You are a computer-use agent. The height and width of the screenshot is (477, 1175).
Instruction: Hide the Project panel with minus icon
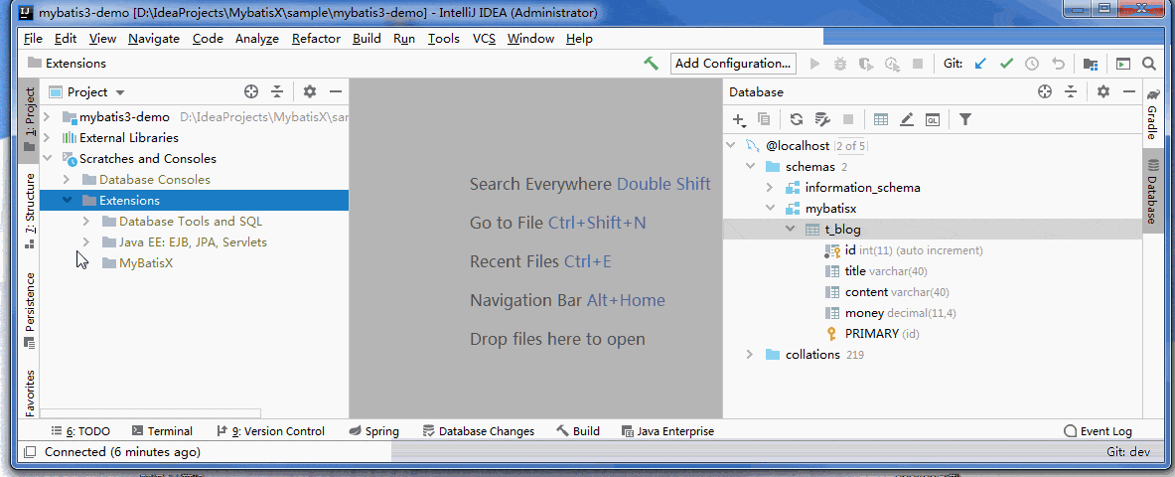[336, 91]
